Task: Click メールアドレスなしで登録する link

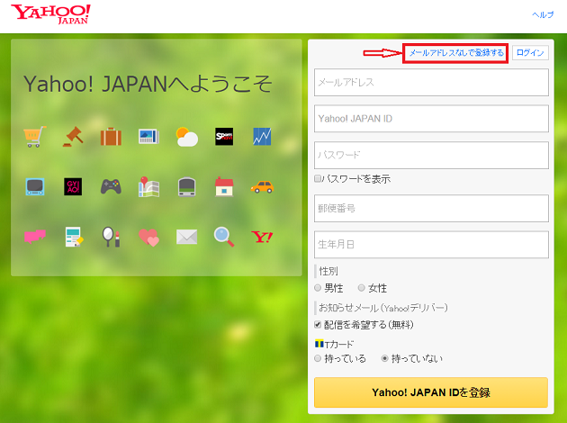Action: coord(456,53)
